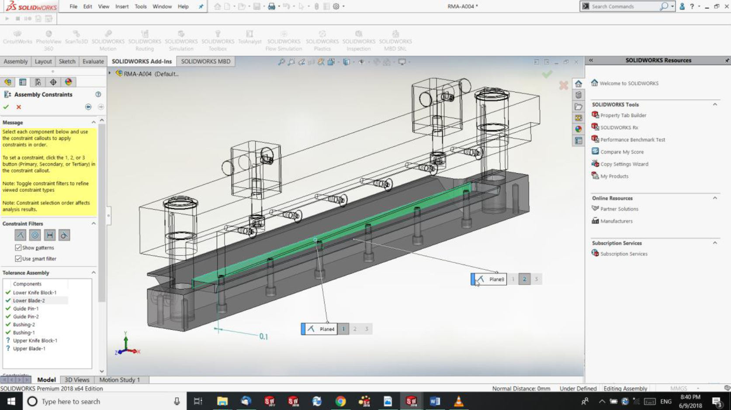Open the DisplayManager appearance tab icon
731x410 pixels.
pos(68,82)
